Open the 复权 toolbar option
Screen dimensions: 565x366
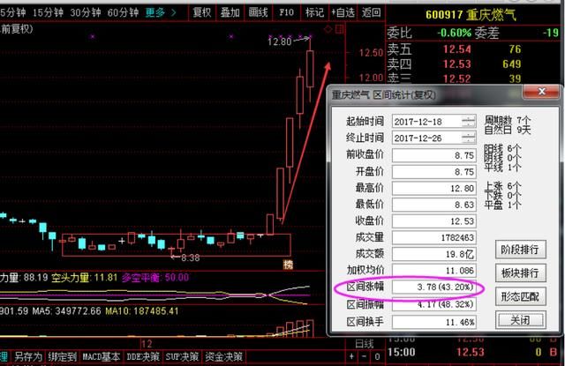tap(202, 13)
